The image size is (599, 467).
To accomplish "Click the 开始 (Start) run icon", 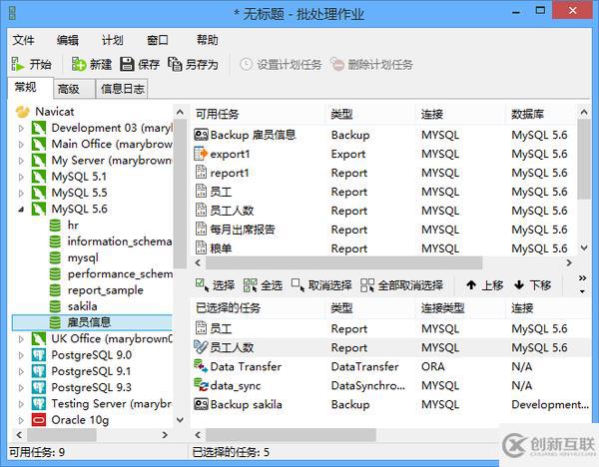I will (x=17, y=64).
